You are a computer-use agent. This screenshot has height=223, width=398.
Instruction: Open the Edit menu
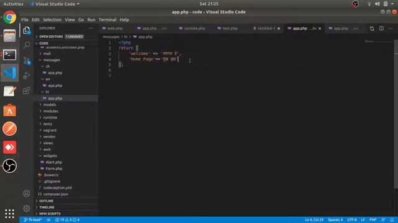35,20
